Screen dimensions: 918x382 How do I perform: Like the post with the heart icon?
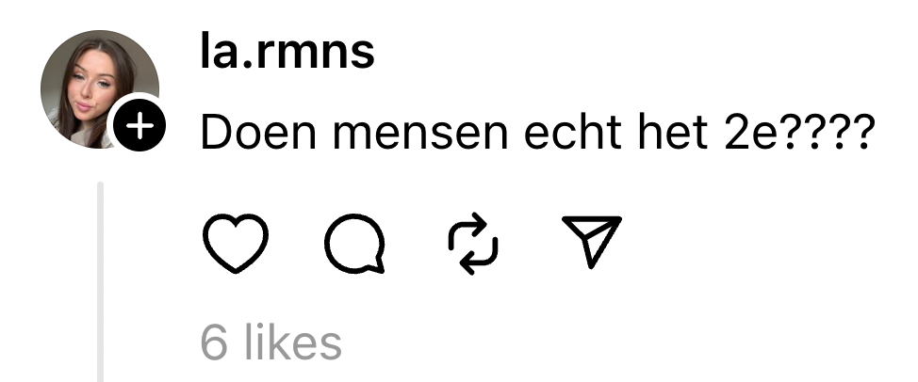coord(236,243)
